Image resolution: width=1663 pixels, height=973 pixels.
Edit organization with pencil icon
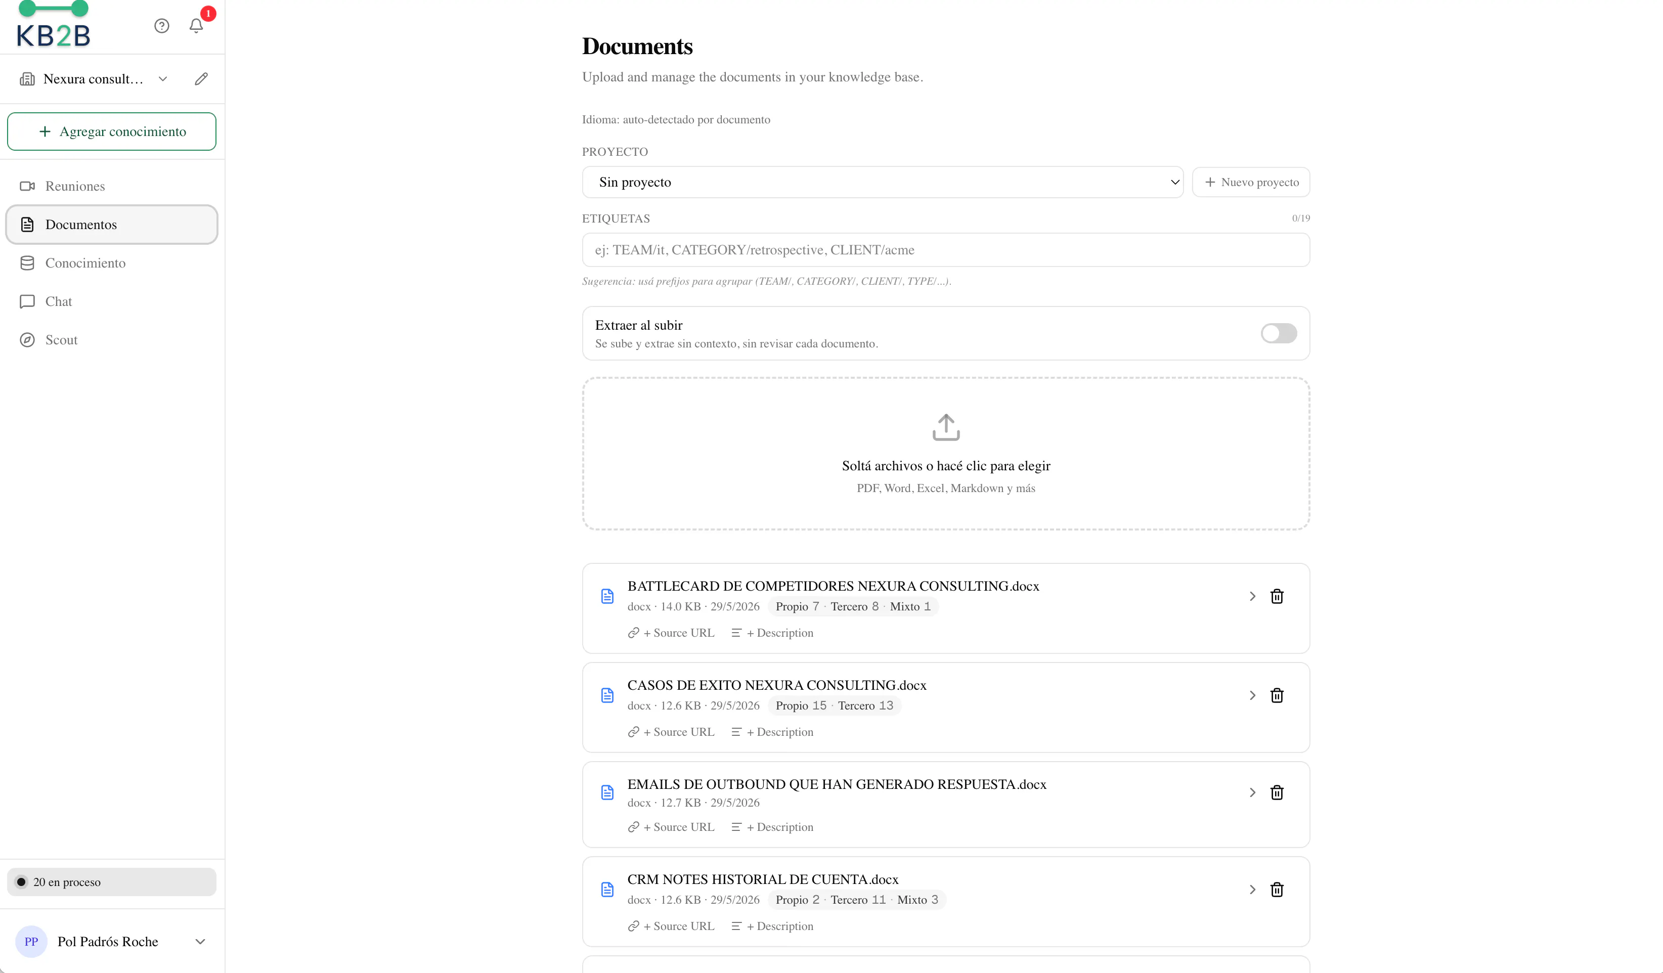pos(201,79)
